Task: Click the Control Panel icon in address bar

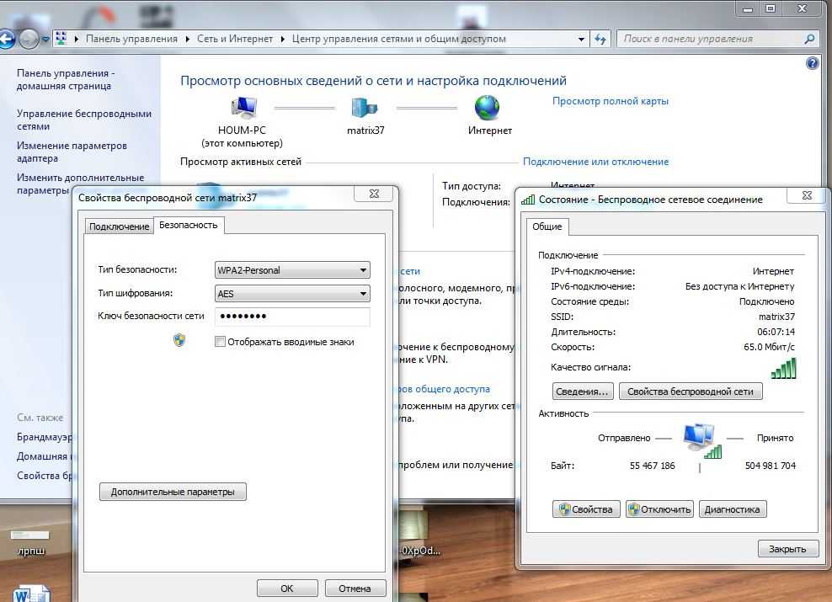Action: click(x=61, y=38)
